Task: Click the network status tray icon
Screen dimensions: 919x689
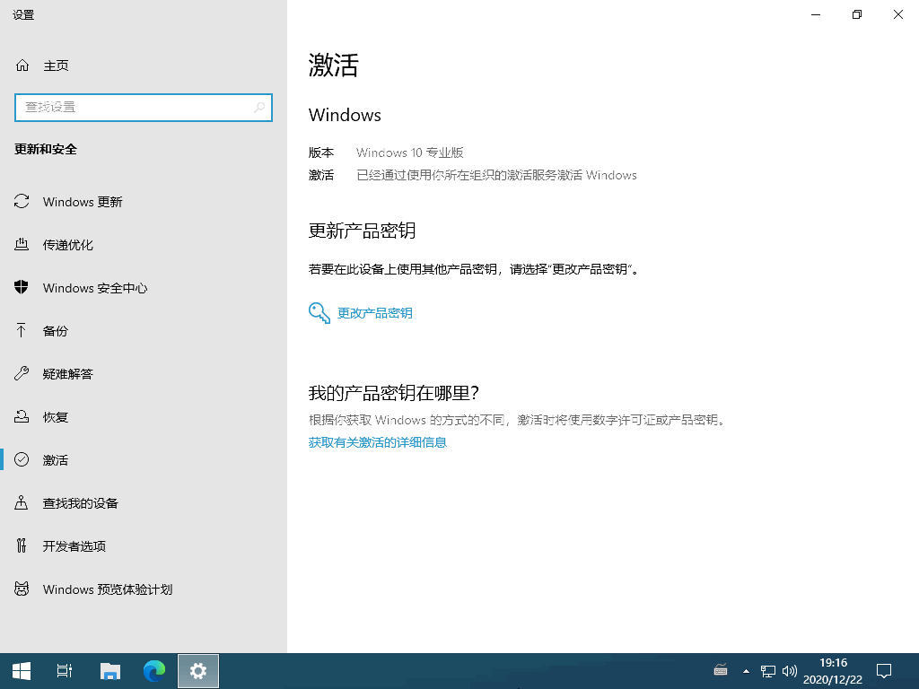Action: click(768, 671)
